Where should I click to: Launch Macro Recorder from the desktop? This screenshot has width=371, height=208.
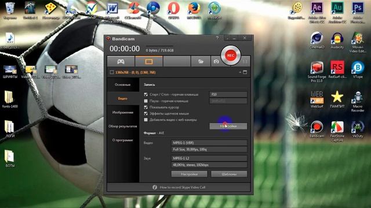click(358, 102)
